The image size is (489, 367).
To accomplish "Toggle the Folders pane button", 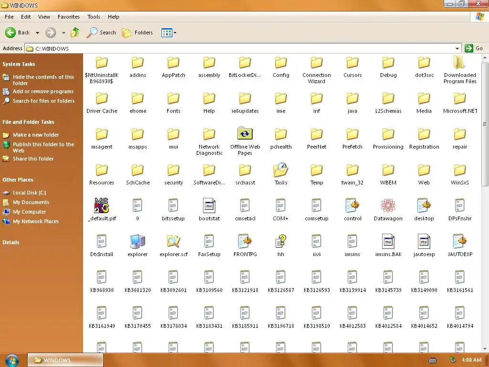I will pyautogui.click(x=137, y=32).
